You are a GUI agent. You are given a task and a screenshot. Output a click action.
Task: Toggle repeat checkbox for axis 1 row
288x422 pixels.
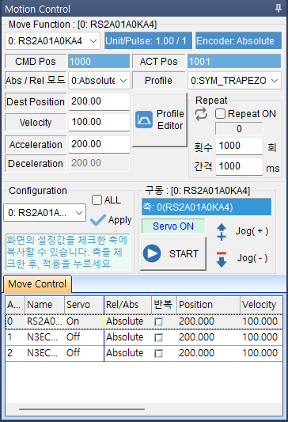click(159, 337)
